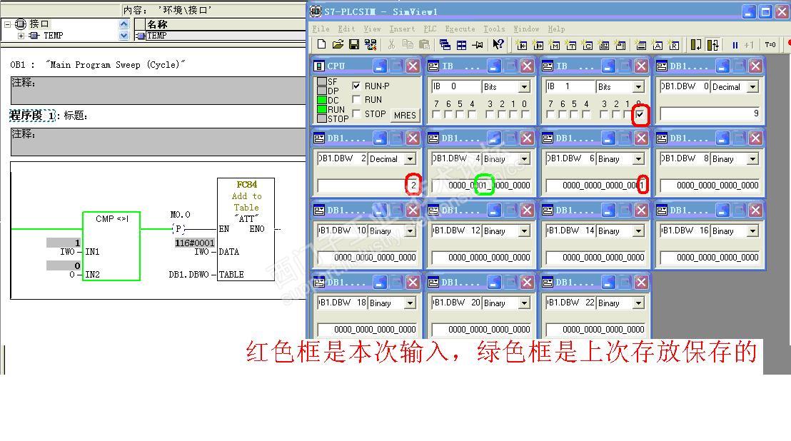Insert the CPU Accumulators (A) view
This screenshot has height=441, width=791.
coord(658,46)
